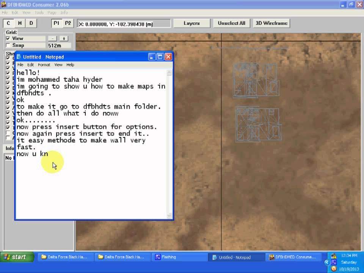Viewport: 364px width, 273px height.
Task: Click the line 'now again press insert to end it..'
Action: (83, 133)
